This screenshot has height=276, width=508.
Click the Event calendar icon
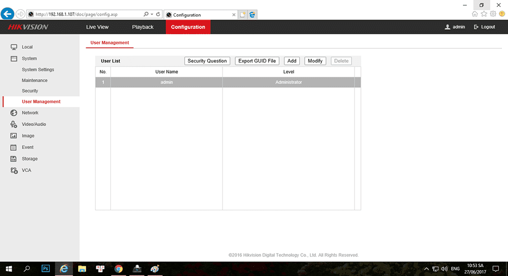click(x=13, y=147)
